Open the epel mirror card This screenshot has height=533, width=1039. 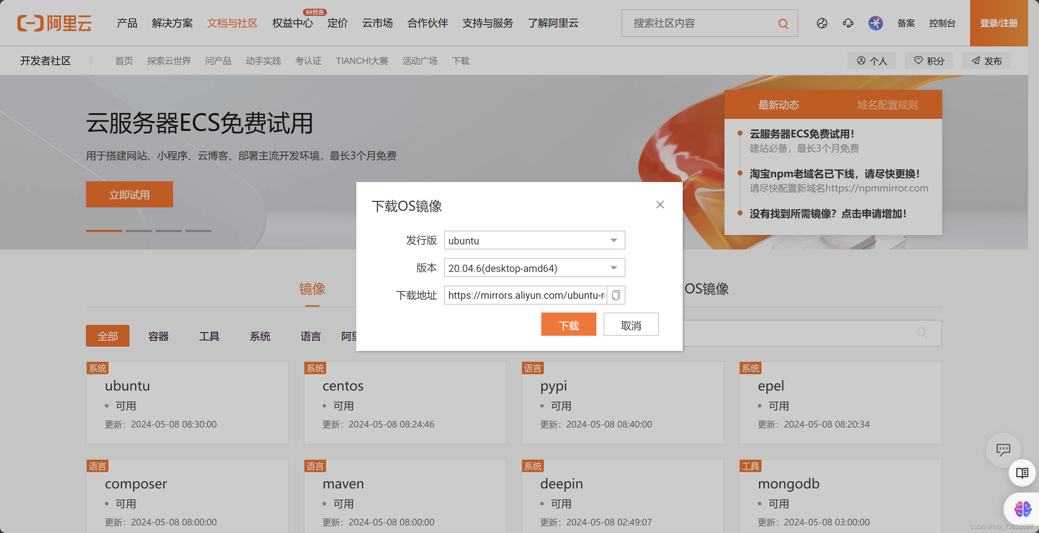(840, 403)
